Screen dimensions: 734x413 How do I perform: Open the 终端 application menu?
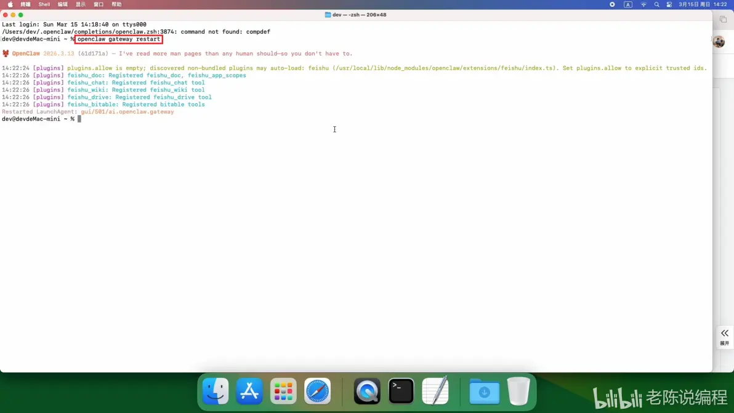[26, 4]
